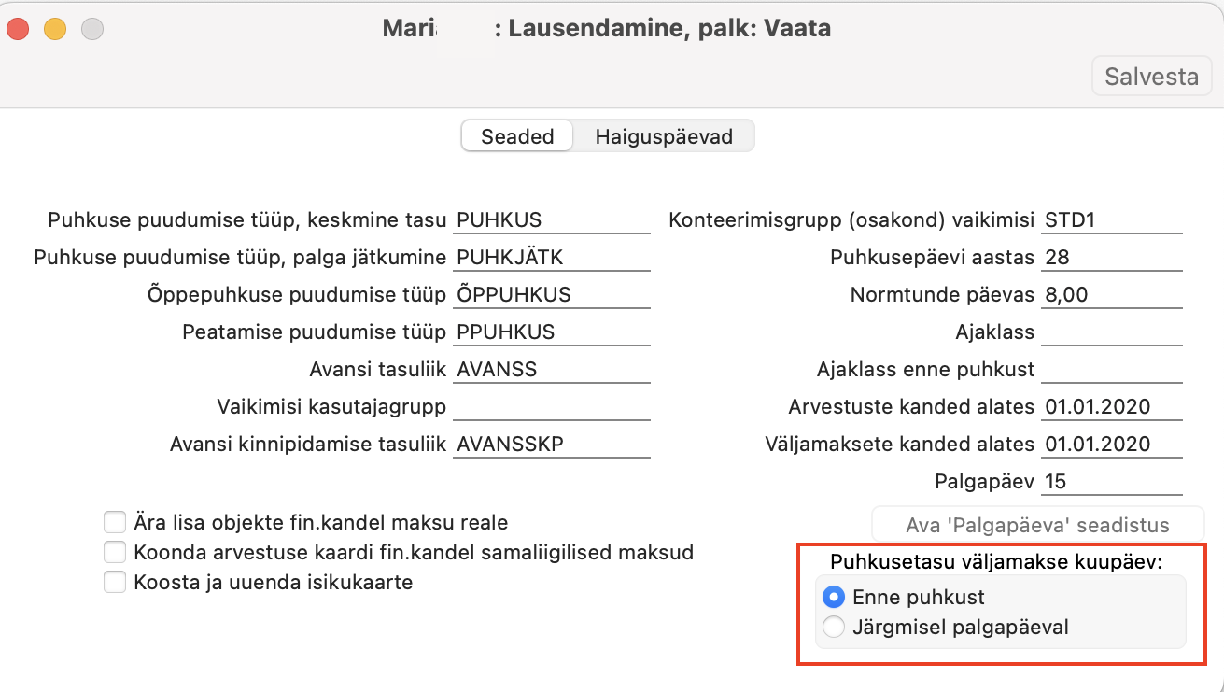The height and width of the screenshot is (692, 1224).
Task: Click the Palgapäev field showing 15
Action: pos(1111,482)
